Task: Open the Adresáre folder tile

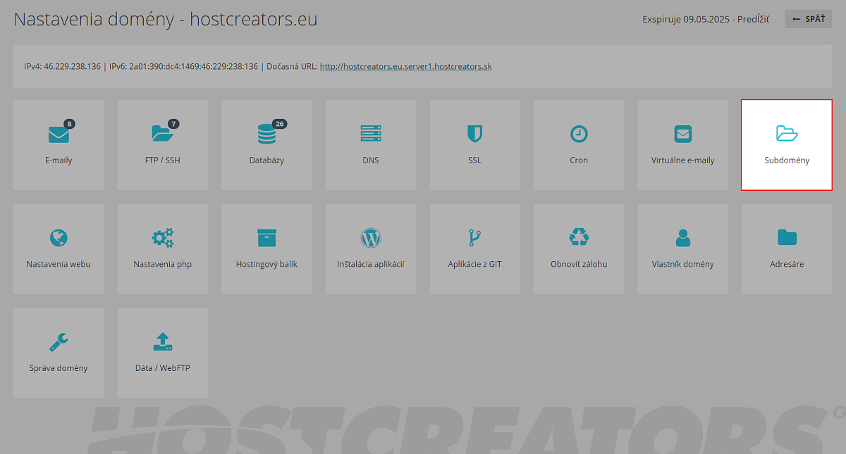Action: click(x=787, y=249)
